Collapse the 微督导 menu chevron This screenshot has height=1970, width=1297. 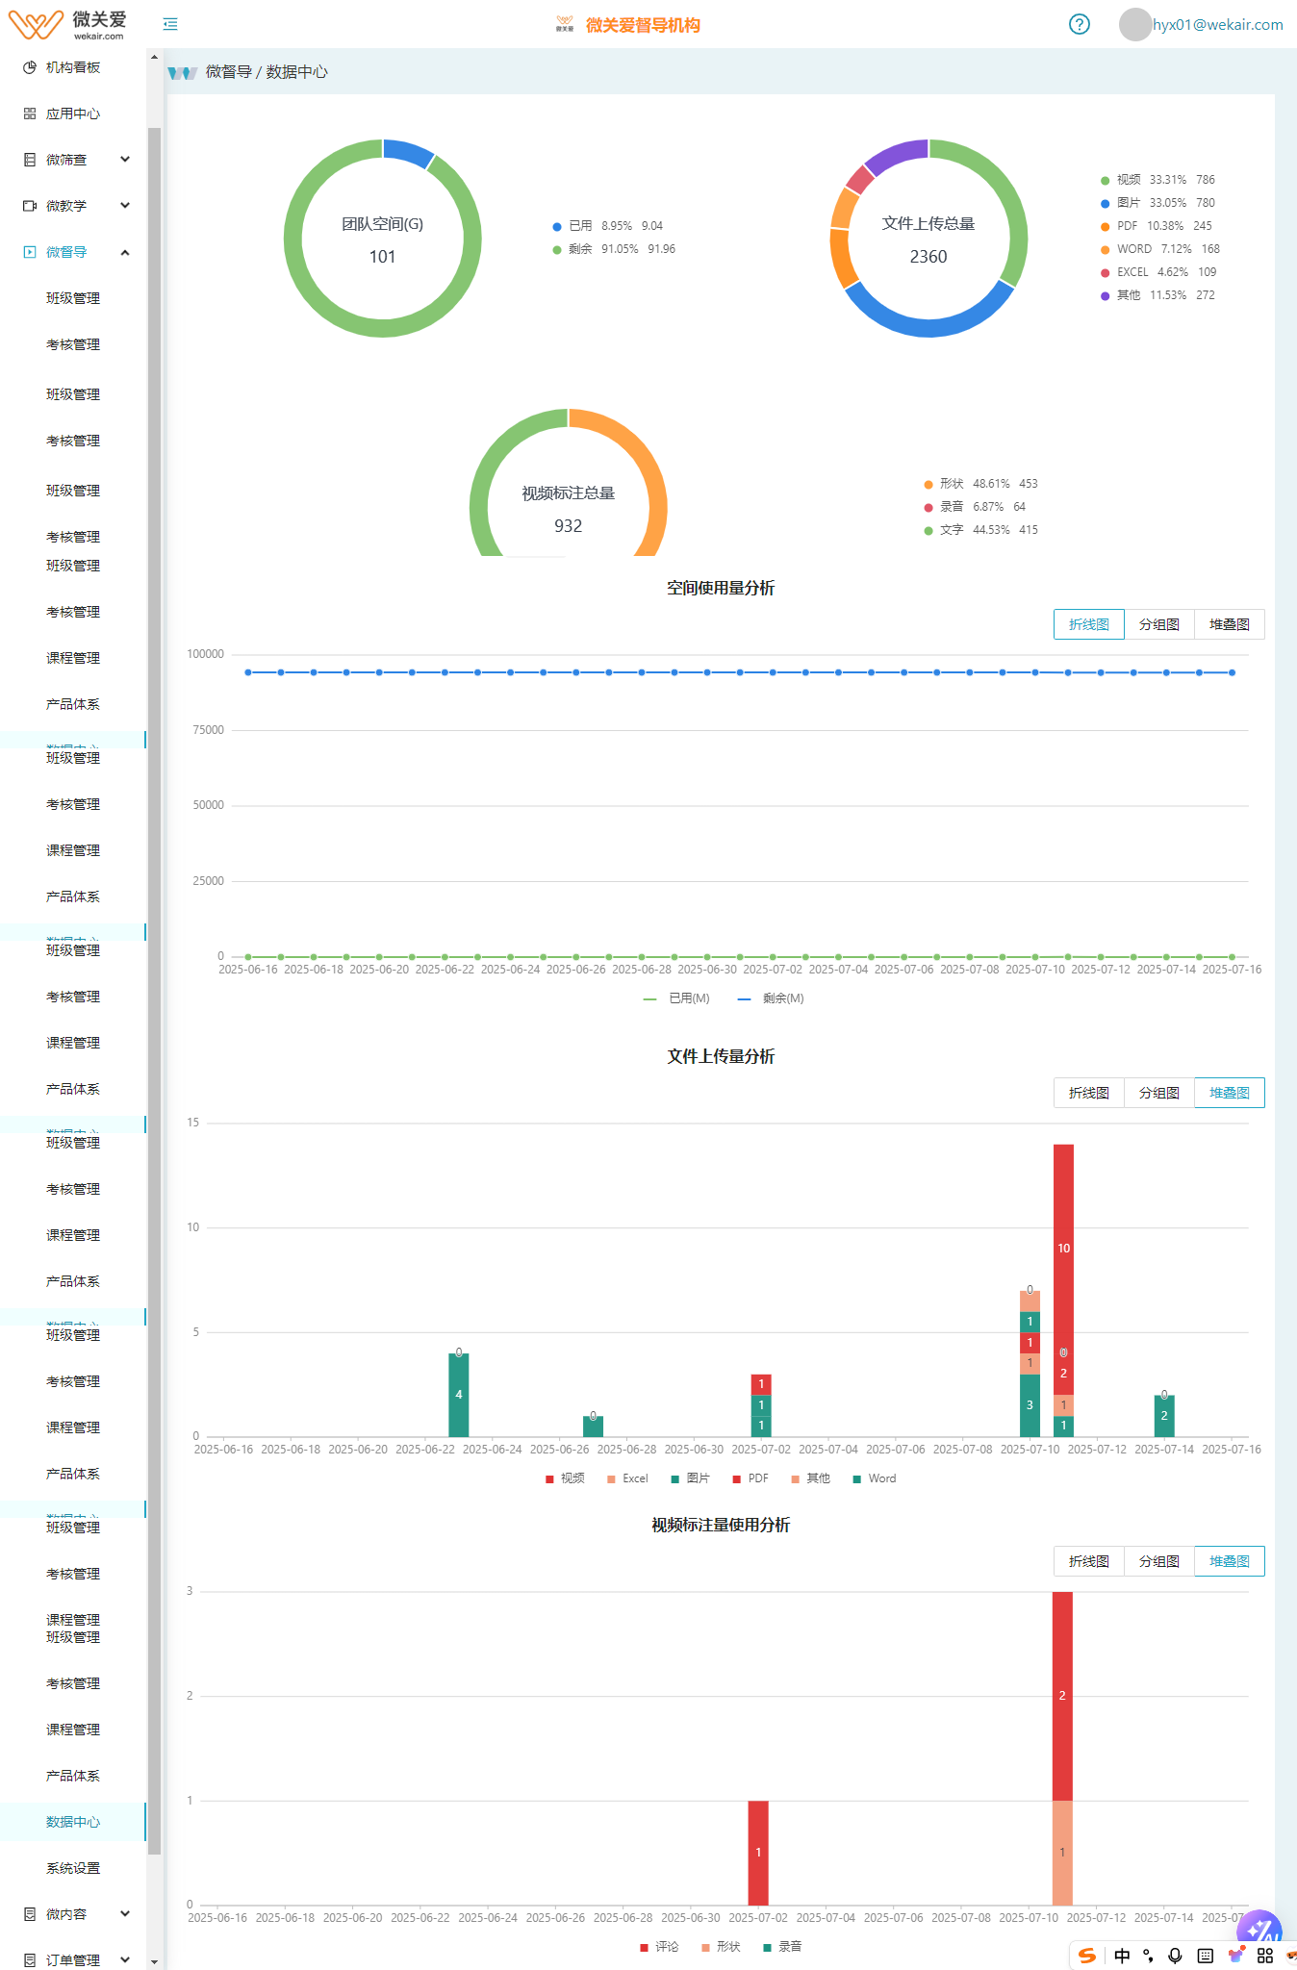tap(125, 252)
